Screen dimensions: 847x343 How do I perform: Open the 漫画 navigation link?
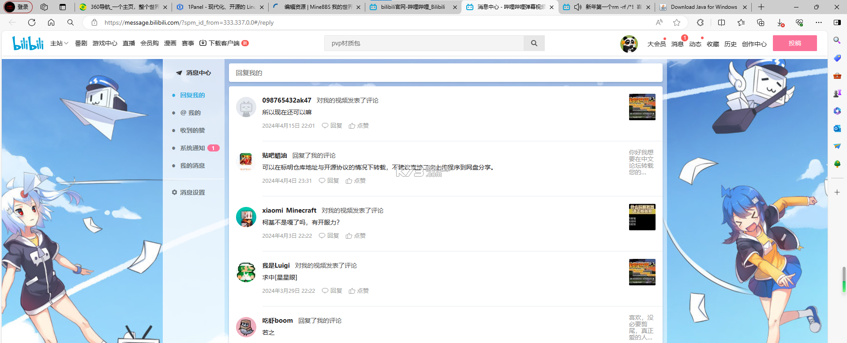tap(170, 43)
